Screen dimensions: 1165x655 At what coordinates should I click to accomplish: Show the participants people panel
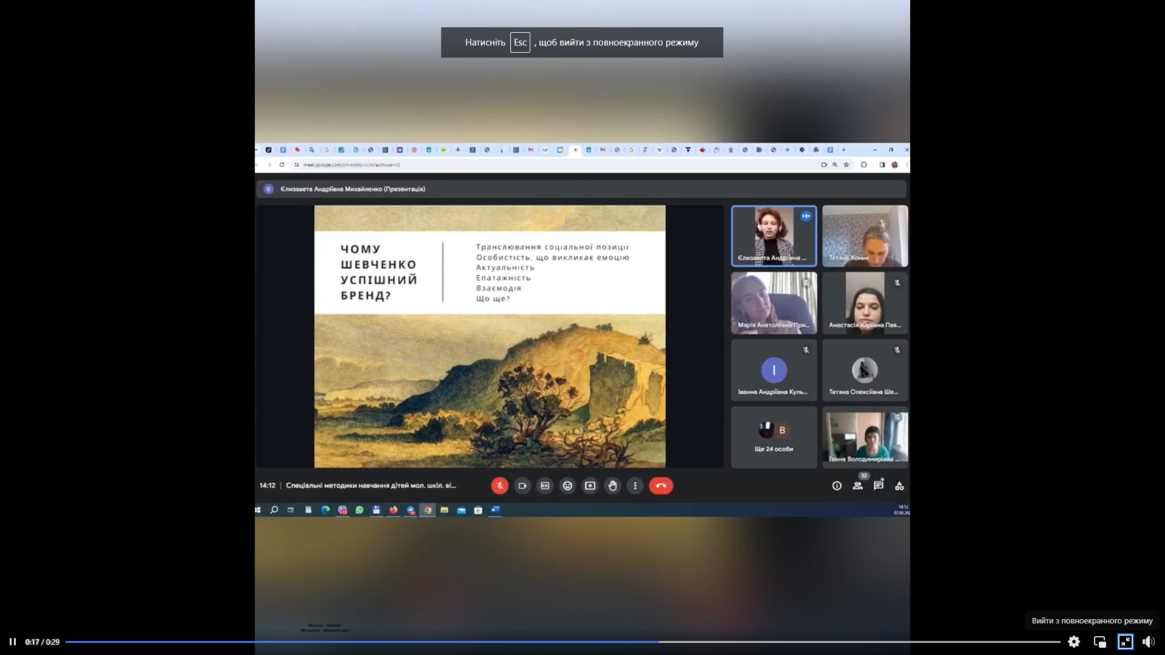(857, 486)
